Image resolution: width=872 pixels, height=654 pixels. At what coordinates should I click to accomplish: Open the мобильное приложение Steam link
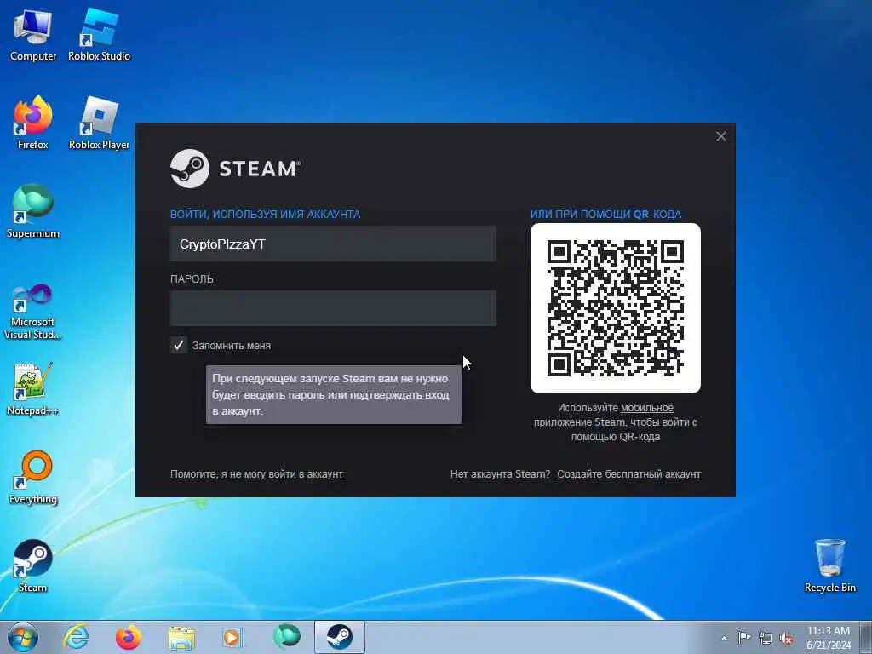pos(604,415)
